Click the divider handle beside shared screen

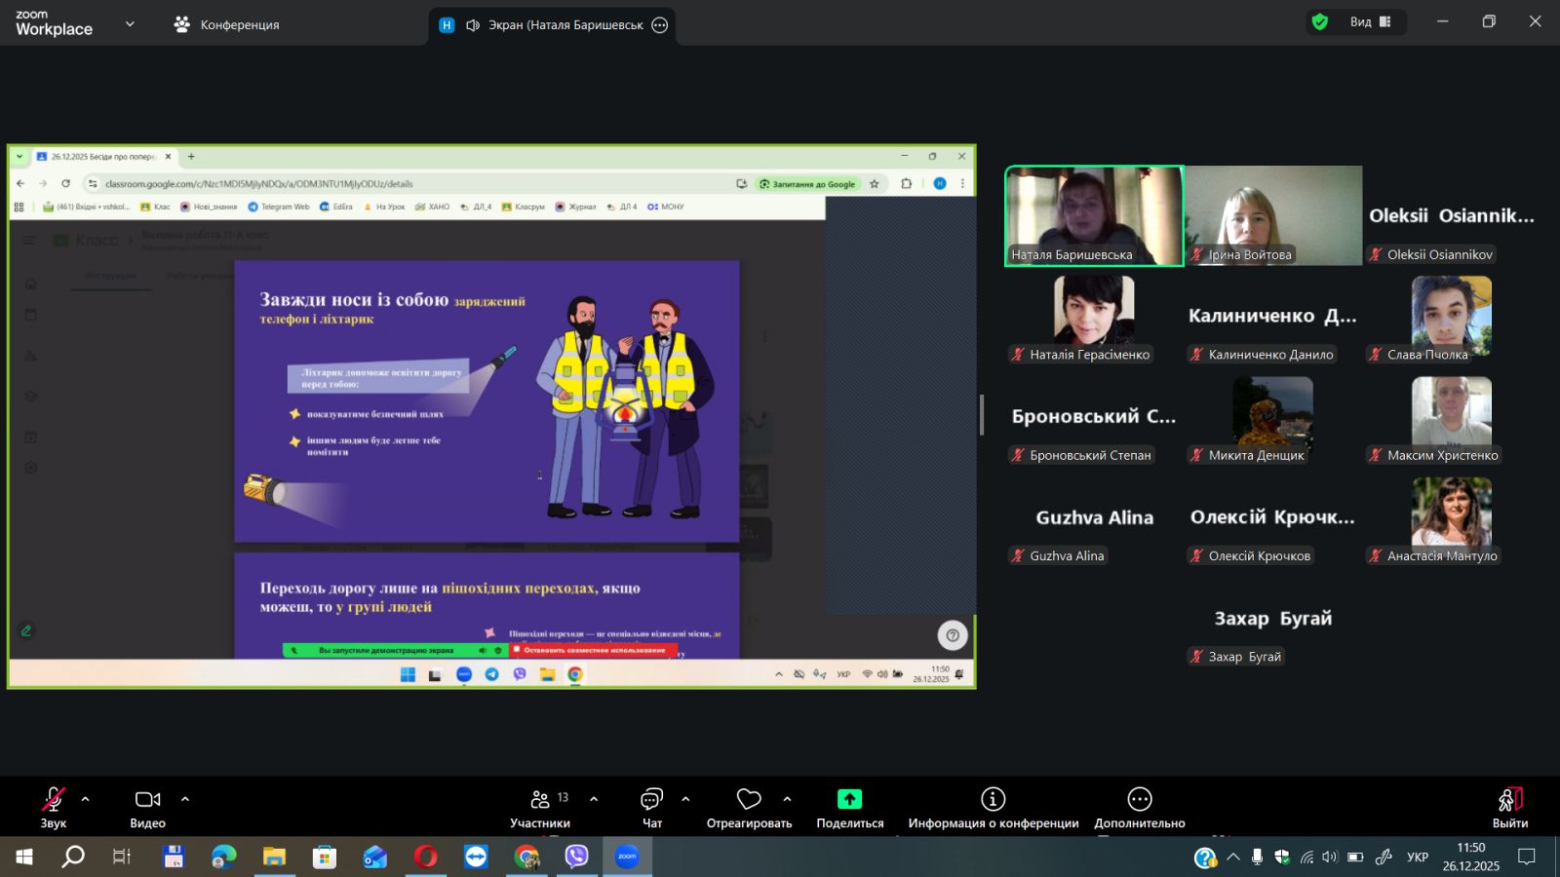982,415
